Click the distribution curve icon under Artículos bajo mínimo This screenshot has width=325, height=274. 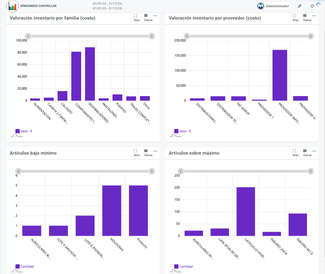pos(17,271)
